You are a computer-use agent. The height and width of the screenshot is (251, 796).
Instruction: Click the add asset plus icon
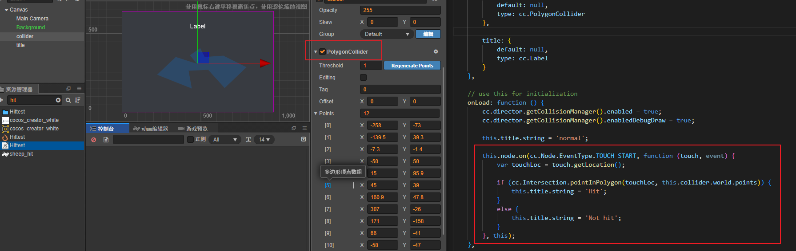pyautogui.click(x=2, y=100)
